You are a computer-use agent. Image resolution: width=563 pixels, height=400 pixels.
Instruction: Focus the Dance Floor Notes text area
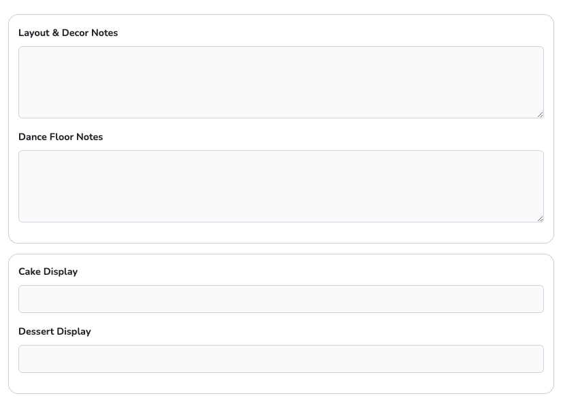280,186
